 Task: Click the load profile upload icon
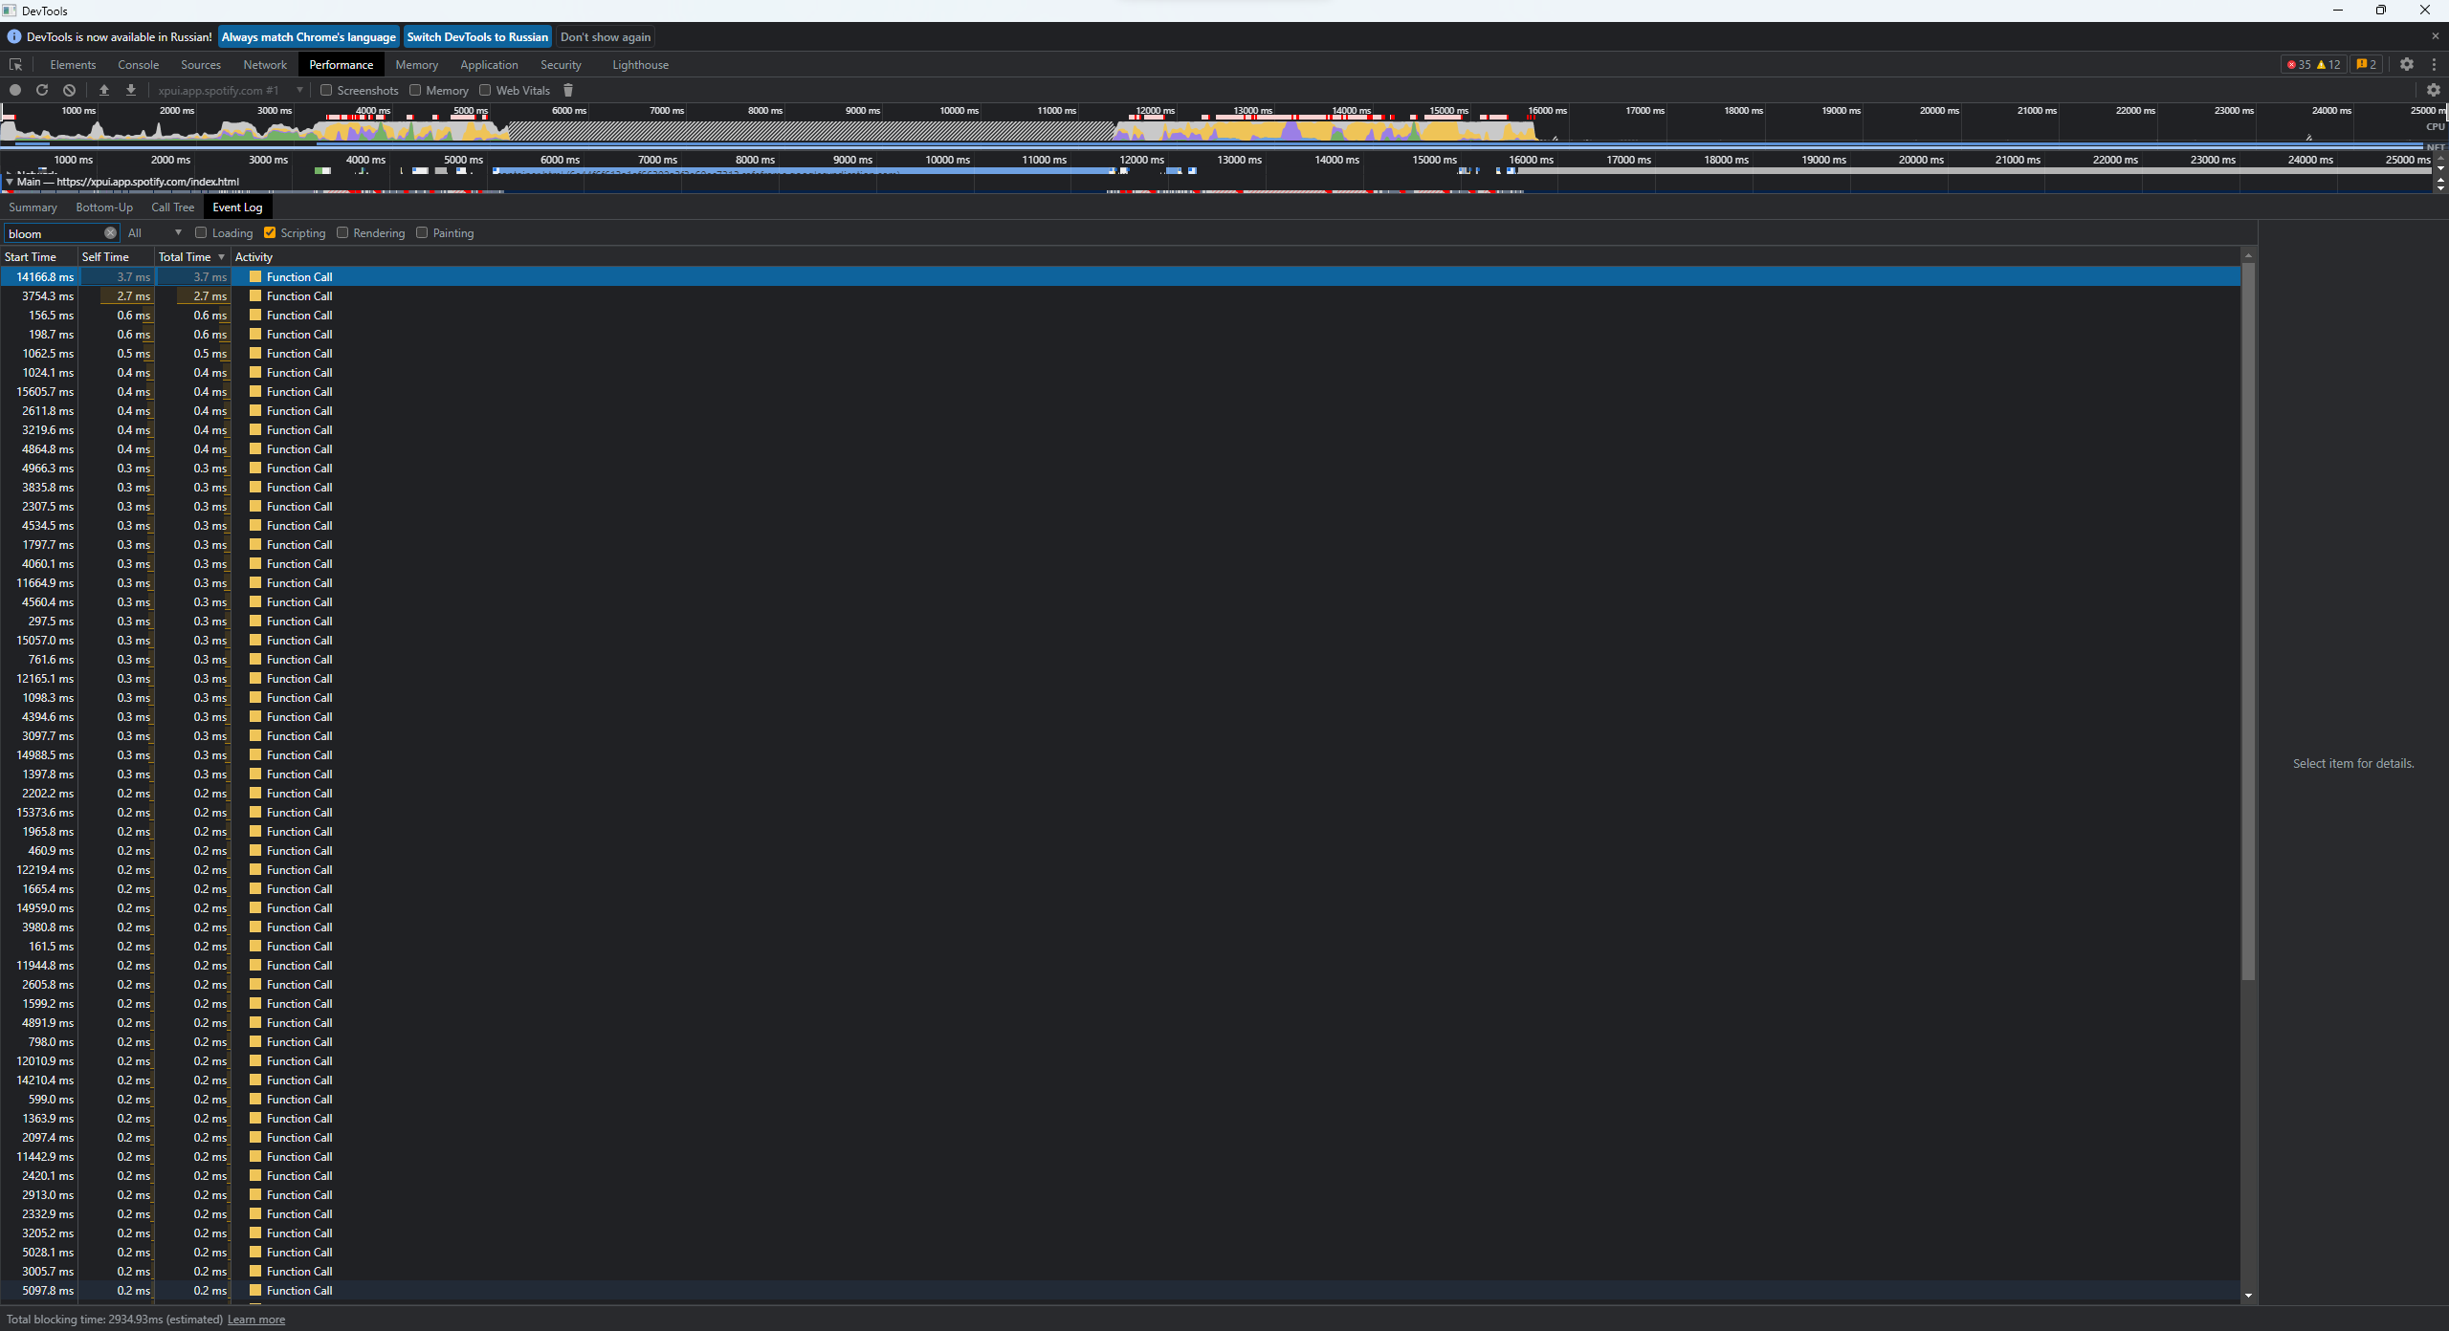[x=104, y=90]
